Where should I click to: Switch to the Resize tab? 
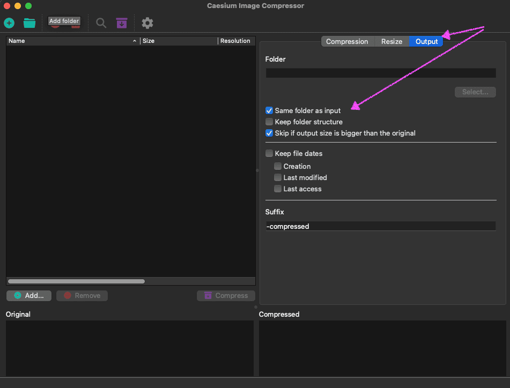pos(391,42)
